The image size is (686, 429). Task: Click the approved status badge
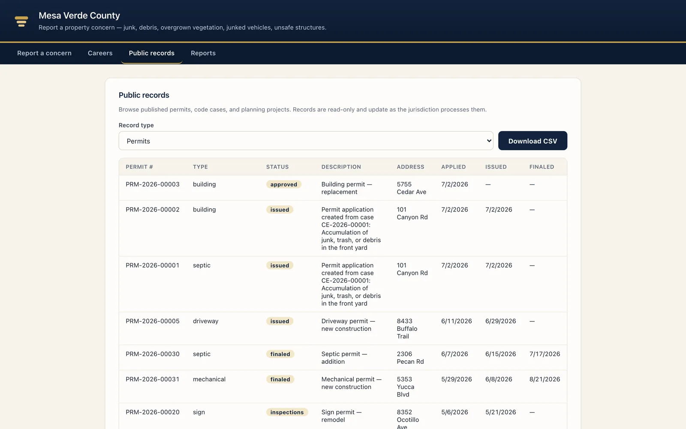(284, 184)
